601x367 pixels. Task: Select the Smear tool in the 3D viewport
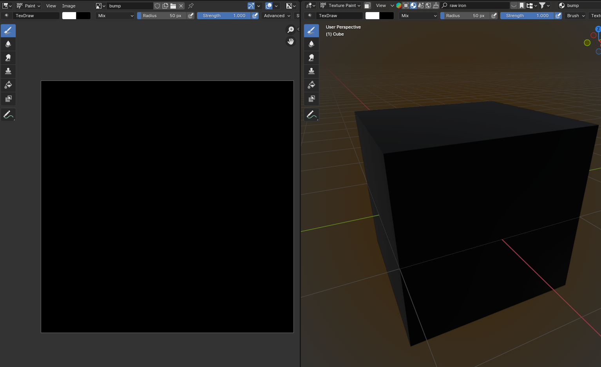pyautogui.click(x=311, y=58)
